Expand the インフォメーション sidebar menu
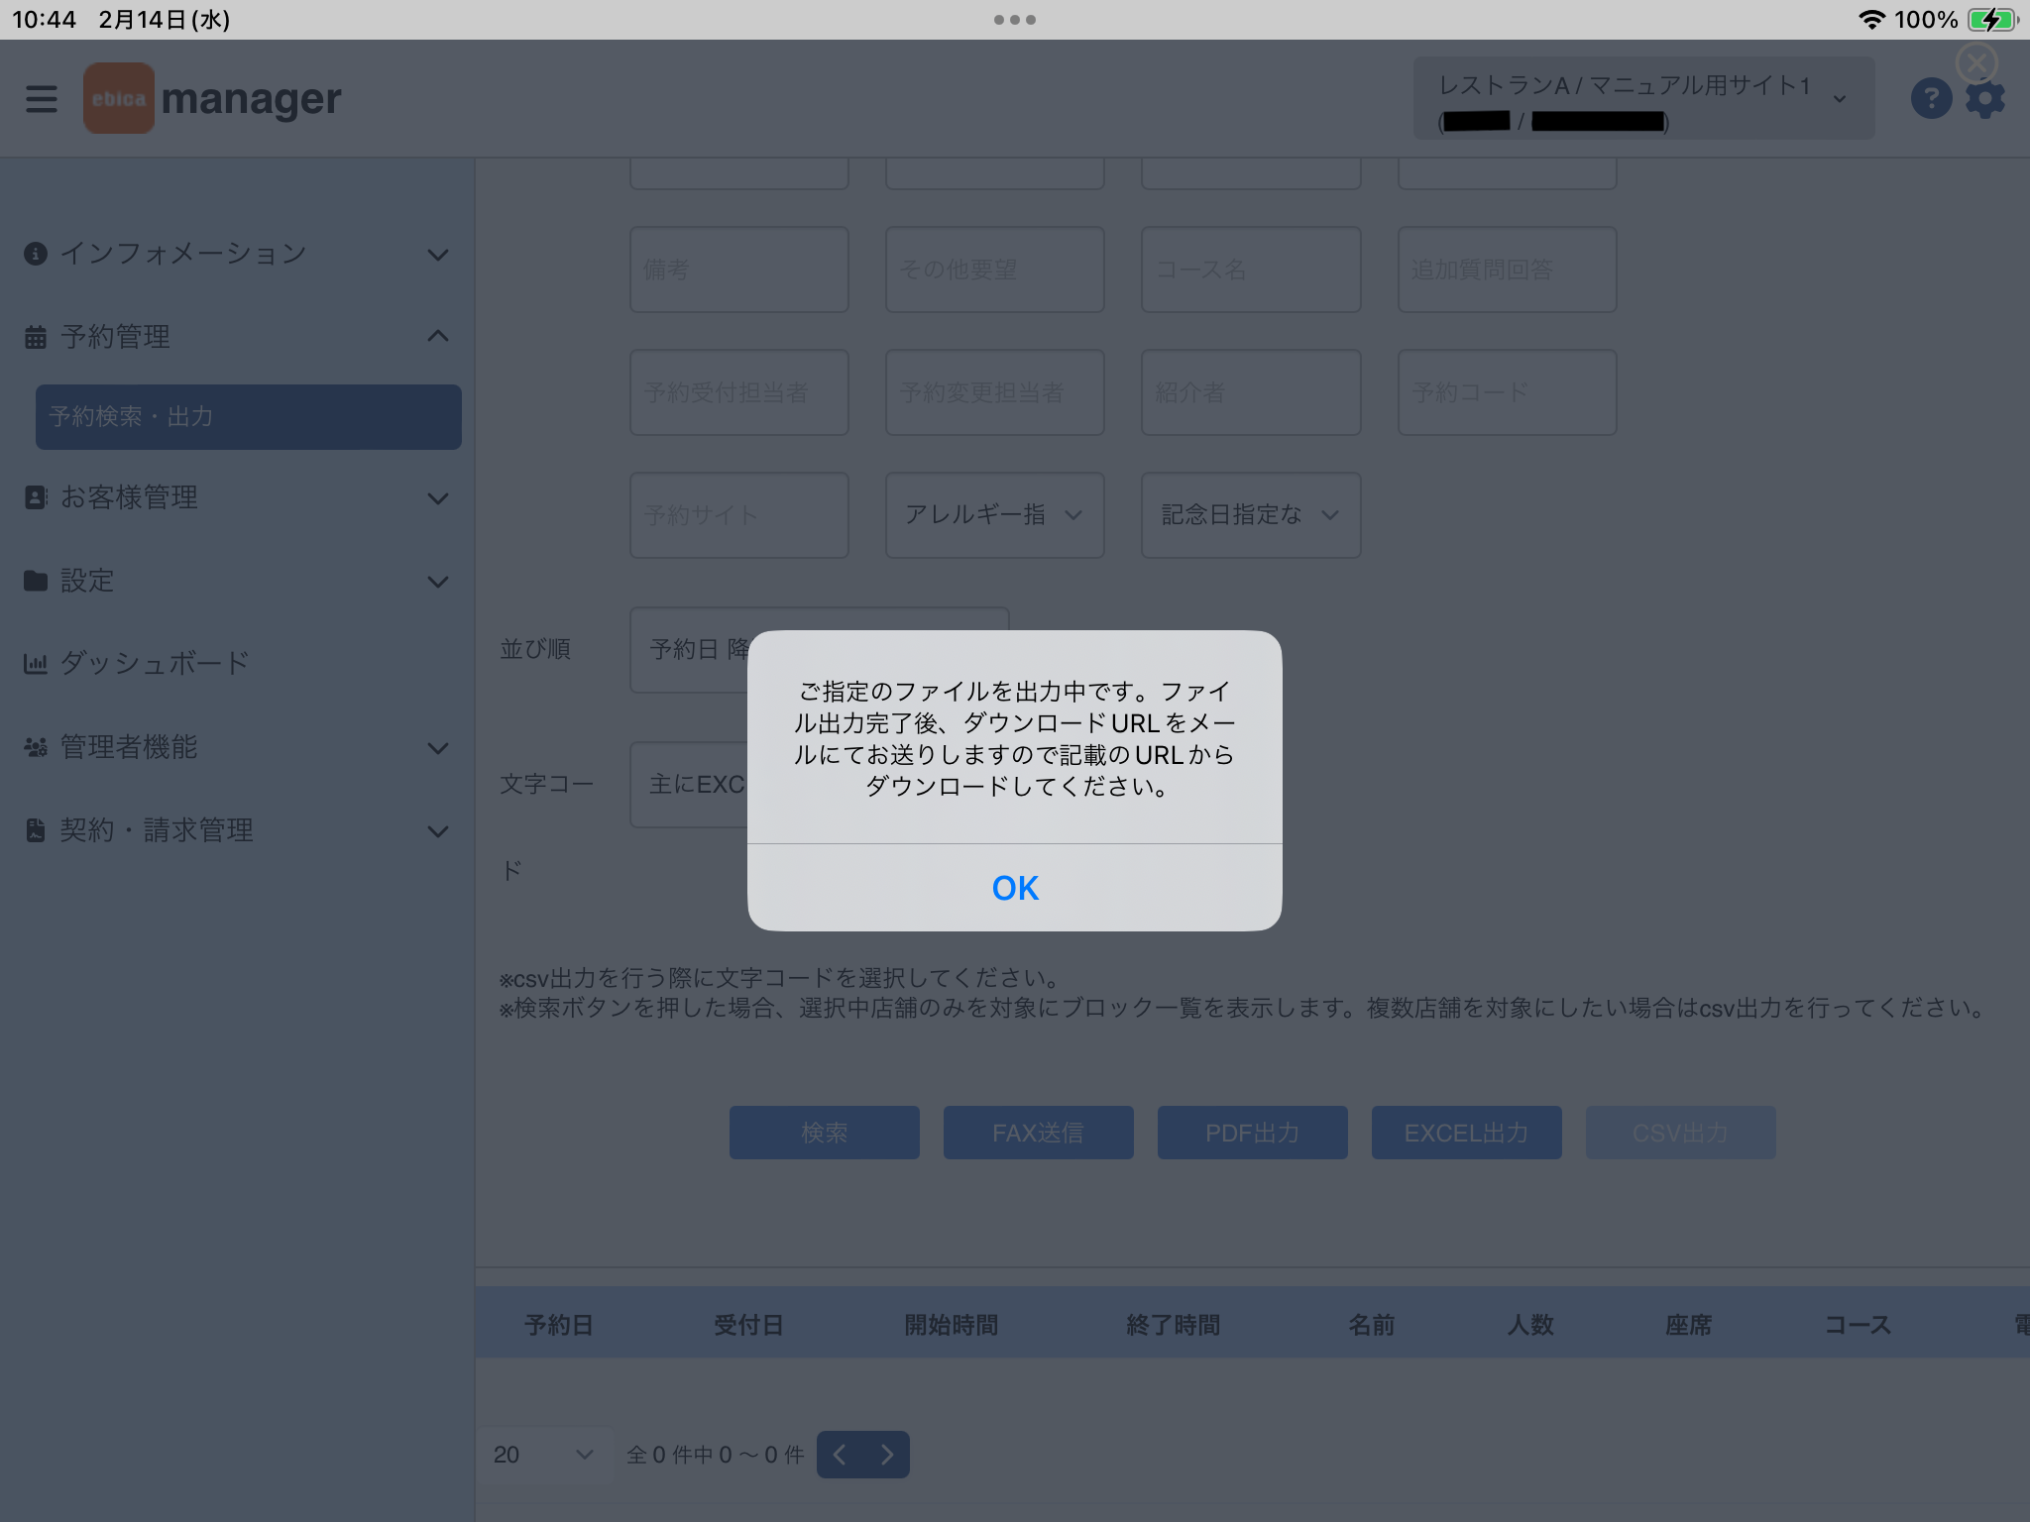Image resolution: width=2030 pixels, height=1522 pixels. click(x=237, y=254)
